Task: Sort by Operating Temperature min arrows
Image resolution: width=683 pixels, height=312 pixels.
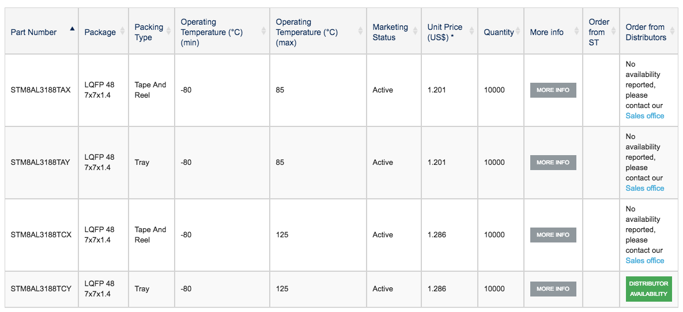Action: 263,31
